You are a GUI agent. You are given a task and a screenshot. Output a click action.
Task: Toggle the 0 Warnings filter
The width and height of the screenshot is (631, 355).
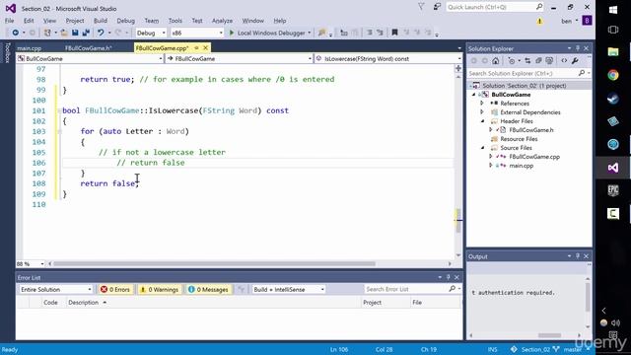[x=160, y=289]
